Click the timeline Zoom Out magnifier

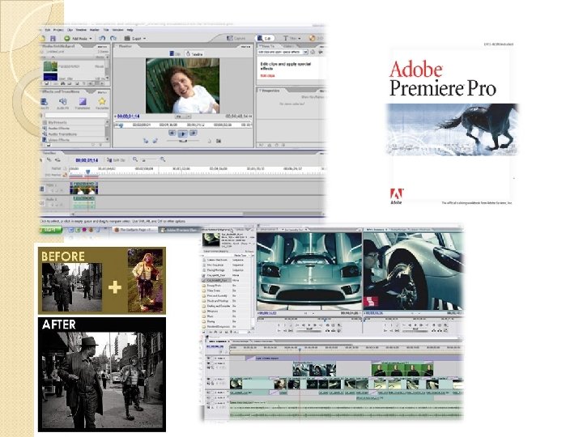pos(135,159)
